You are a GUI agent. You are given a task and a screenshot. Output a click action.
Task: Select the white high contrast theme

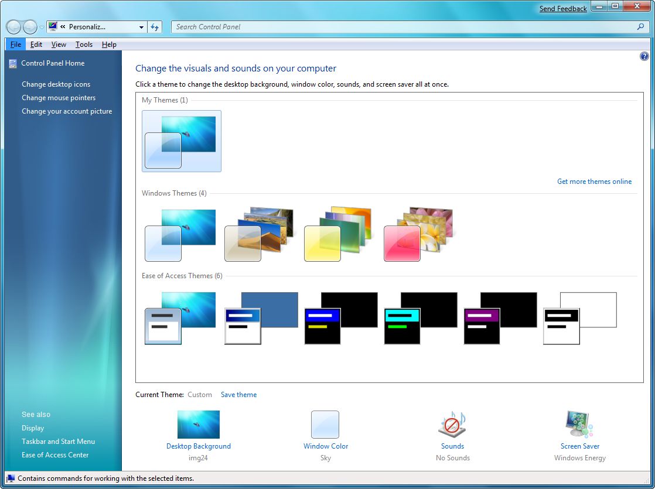coord(579,318)
